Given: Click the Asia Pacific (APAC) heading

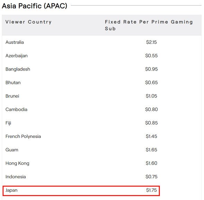Looking at the screenshot, I should coord(35,6).
